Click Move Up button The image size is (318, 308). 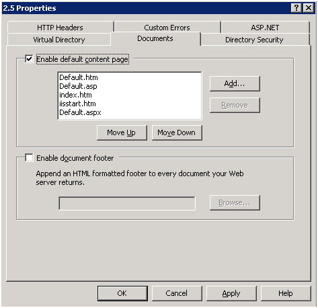coord(122,132)
